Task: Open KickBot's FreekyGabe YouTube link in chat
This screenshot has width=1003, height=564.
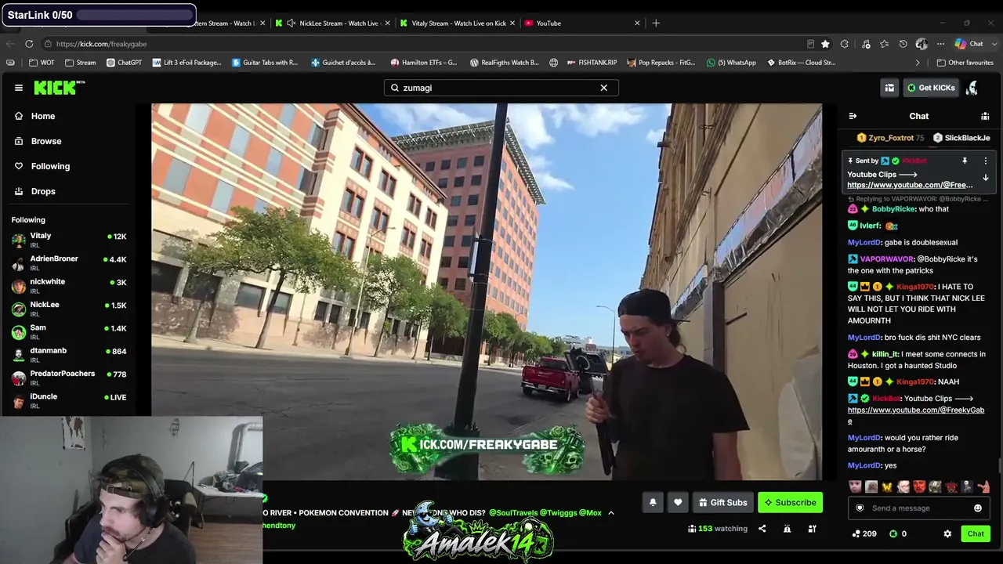Action: point(915,415)
